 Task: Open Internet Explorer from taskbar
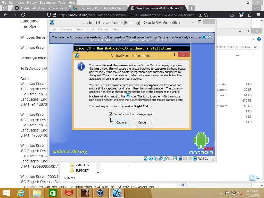click(x=21, y=193)
